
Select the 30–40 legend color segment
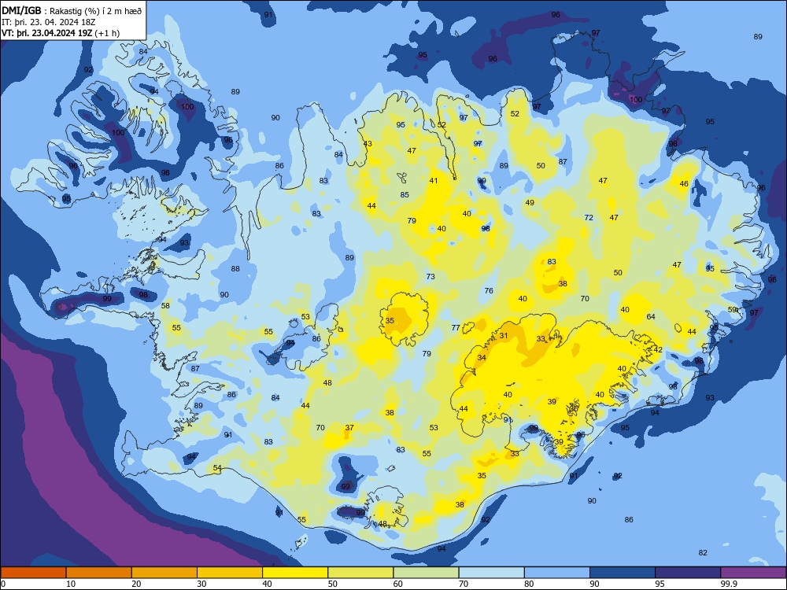230,573
